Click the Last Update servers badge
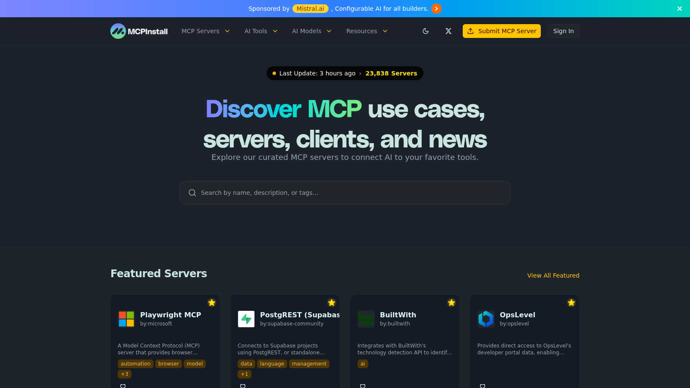Image resolution: width=690 pixels, height=388 pixels. pos(345,73)
